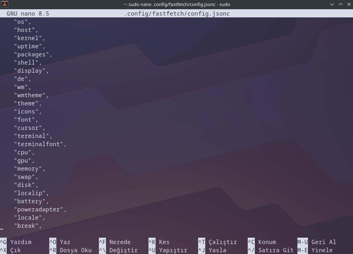Click the "wm", line
353x254 pixels.
pyautogui.click(x=23, y=87)
